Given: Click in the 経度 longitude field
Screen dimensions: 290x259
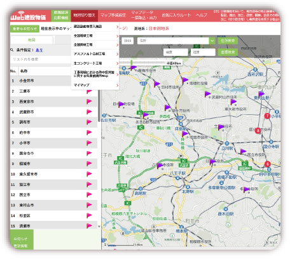Looking at the screenshot, I should pyautogui.click(x=203, y=52).
